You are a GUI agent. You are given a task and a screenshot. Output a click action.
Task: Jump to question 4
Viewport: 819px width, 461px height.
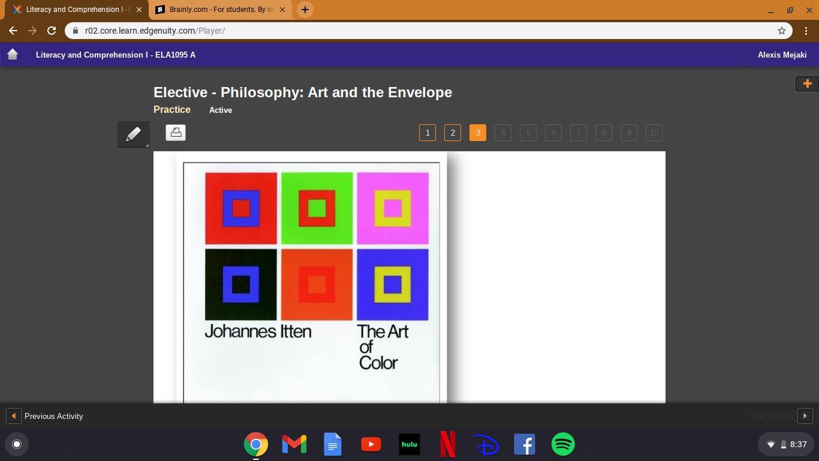pos(503,133)
